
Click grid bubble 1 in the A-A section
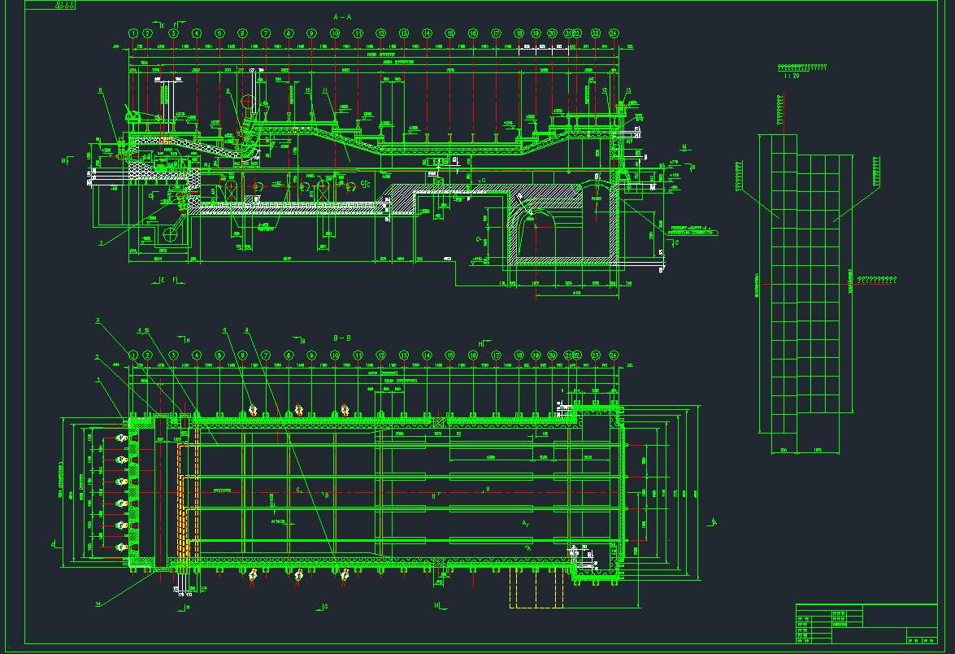coord(133,33)
